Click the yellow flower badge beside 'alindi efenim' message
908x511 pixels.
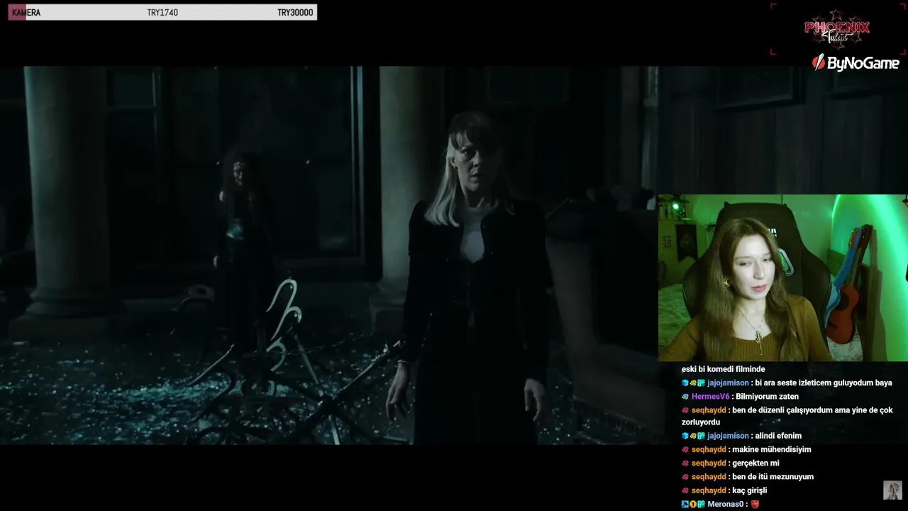693,436
